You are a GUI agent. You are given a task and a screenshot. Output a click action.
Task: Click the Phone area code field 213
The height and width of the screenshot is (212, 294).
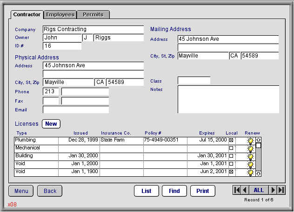point(51,91)
